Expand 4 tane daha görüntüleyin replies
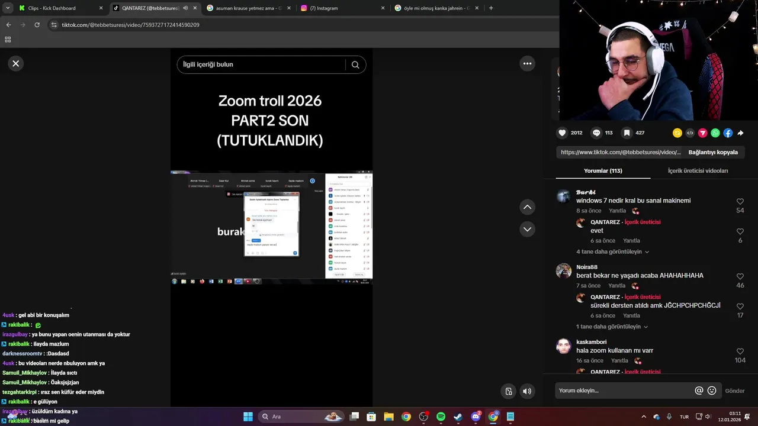Viewport: 758px width, 426px height. tap(612, 251)
